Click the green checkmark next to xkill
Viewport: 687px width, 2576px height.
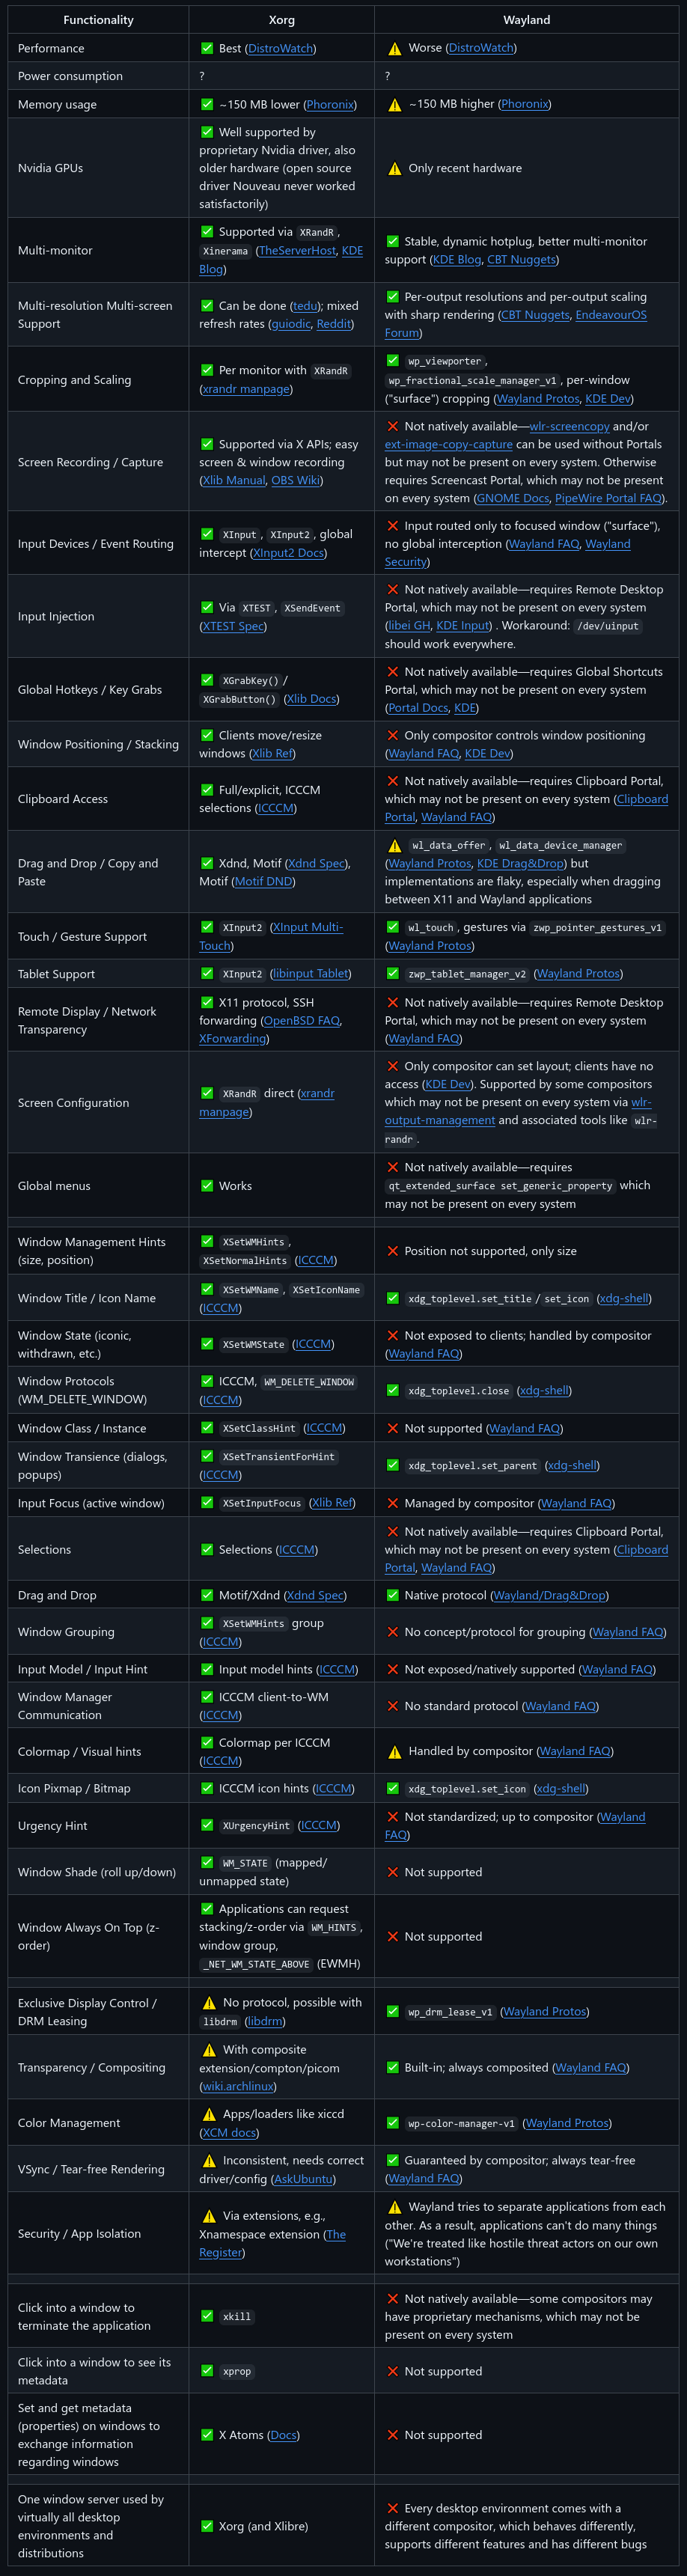(207, 2316)
